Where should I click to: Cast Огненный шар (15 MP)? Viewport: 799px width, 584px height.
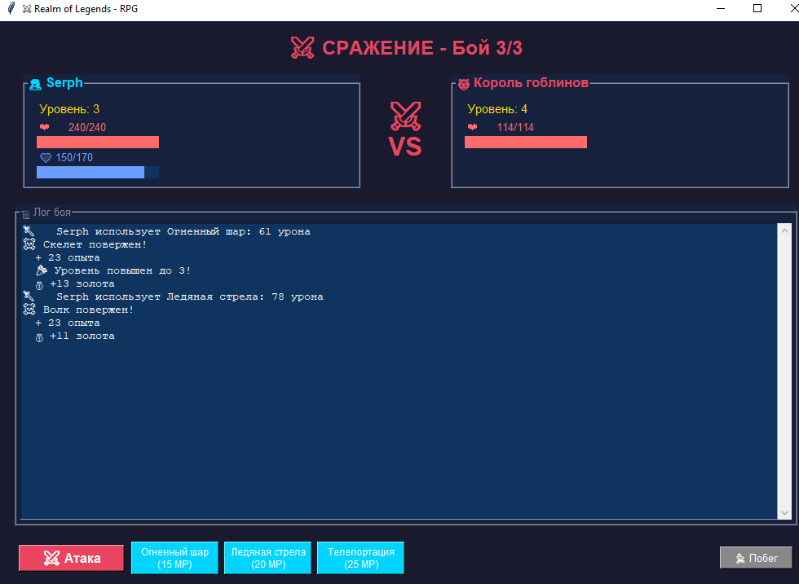[x=174, y=558]
